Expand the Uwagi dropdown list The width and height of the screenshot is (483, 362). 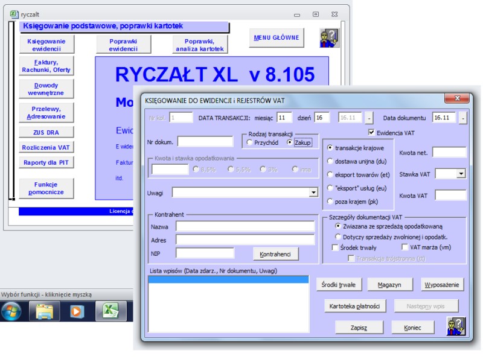[x=315, y=192]
